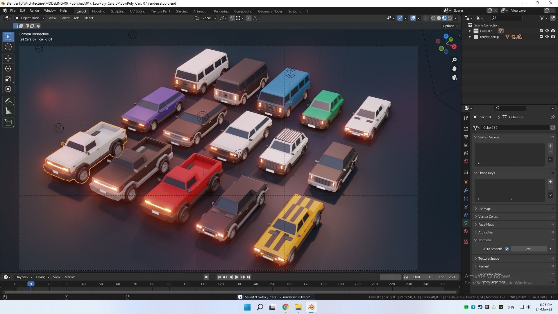Switch to wireframe viewport shading
558x314 pixels.
click(x=433, y=18)
